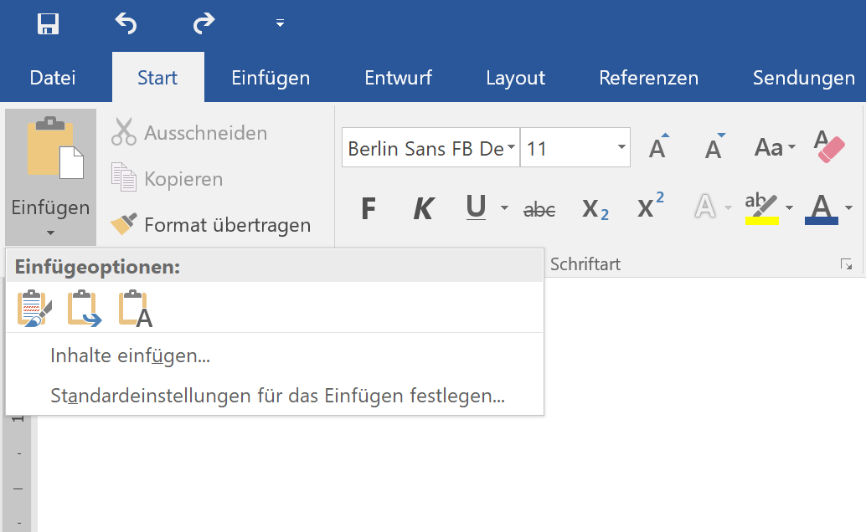This screenshot has height=532, width=866.
Task: Toggle bold with the F button
Action: coord(369,208)
